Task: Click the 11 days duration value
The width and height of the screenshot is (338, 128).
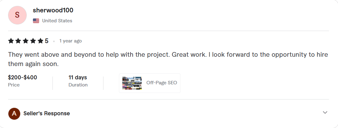Action: pyautogui.click(x=78, y=77)
